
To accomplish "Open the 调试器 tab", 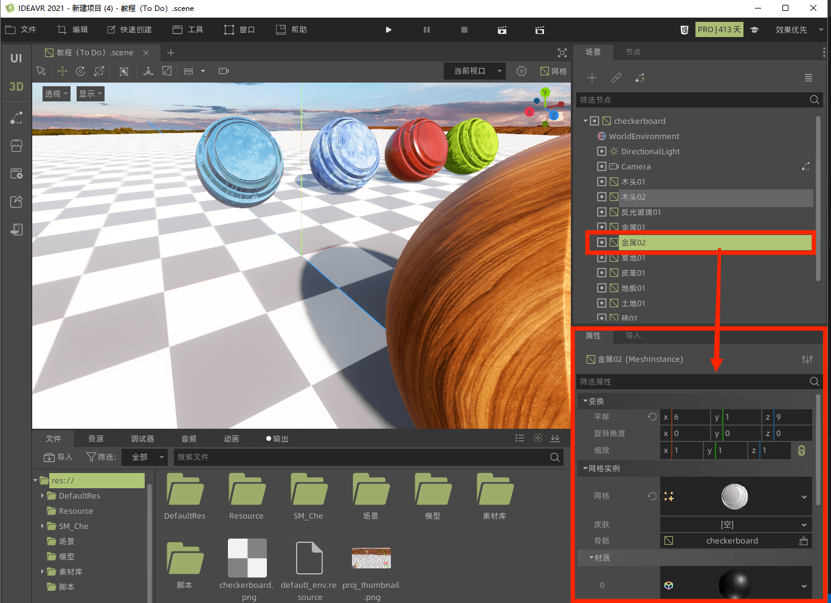I will tap(142, 438).
